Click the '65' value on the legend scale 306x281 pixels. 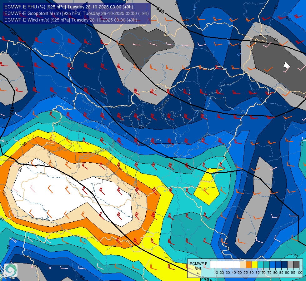pos(258,273)
